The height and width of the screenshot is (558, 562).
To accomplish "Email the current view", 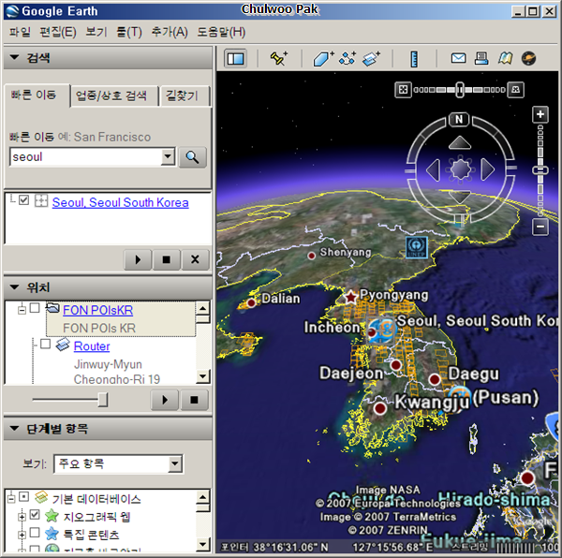I will (x=458, y=58).
